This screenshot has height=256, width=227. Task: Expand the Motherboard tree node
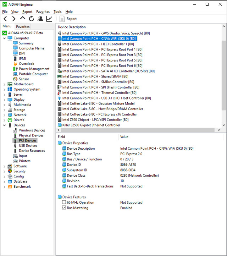(x=4, y=84)
